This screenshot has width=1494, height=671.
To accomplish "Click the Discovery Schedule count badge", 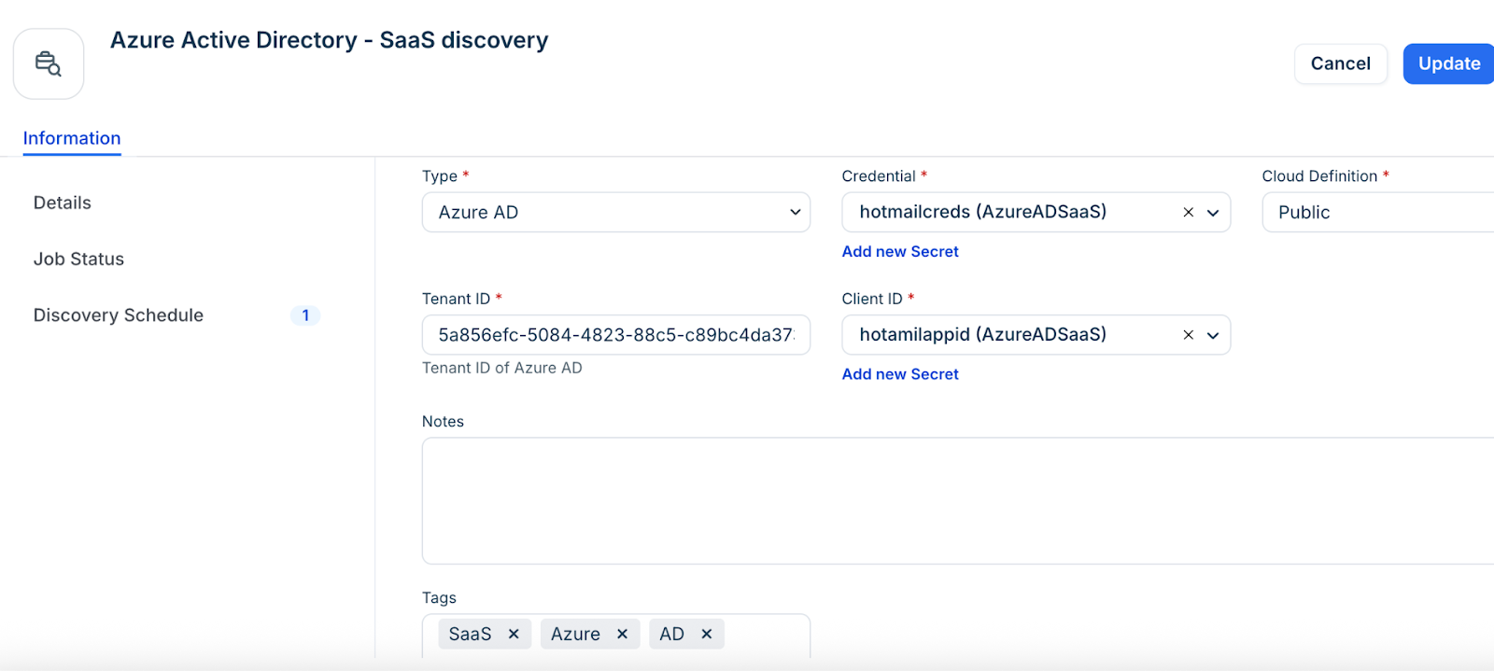I will tap(305, 315).
